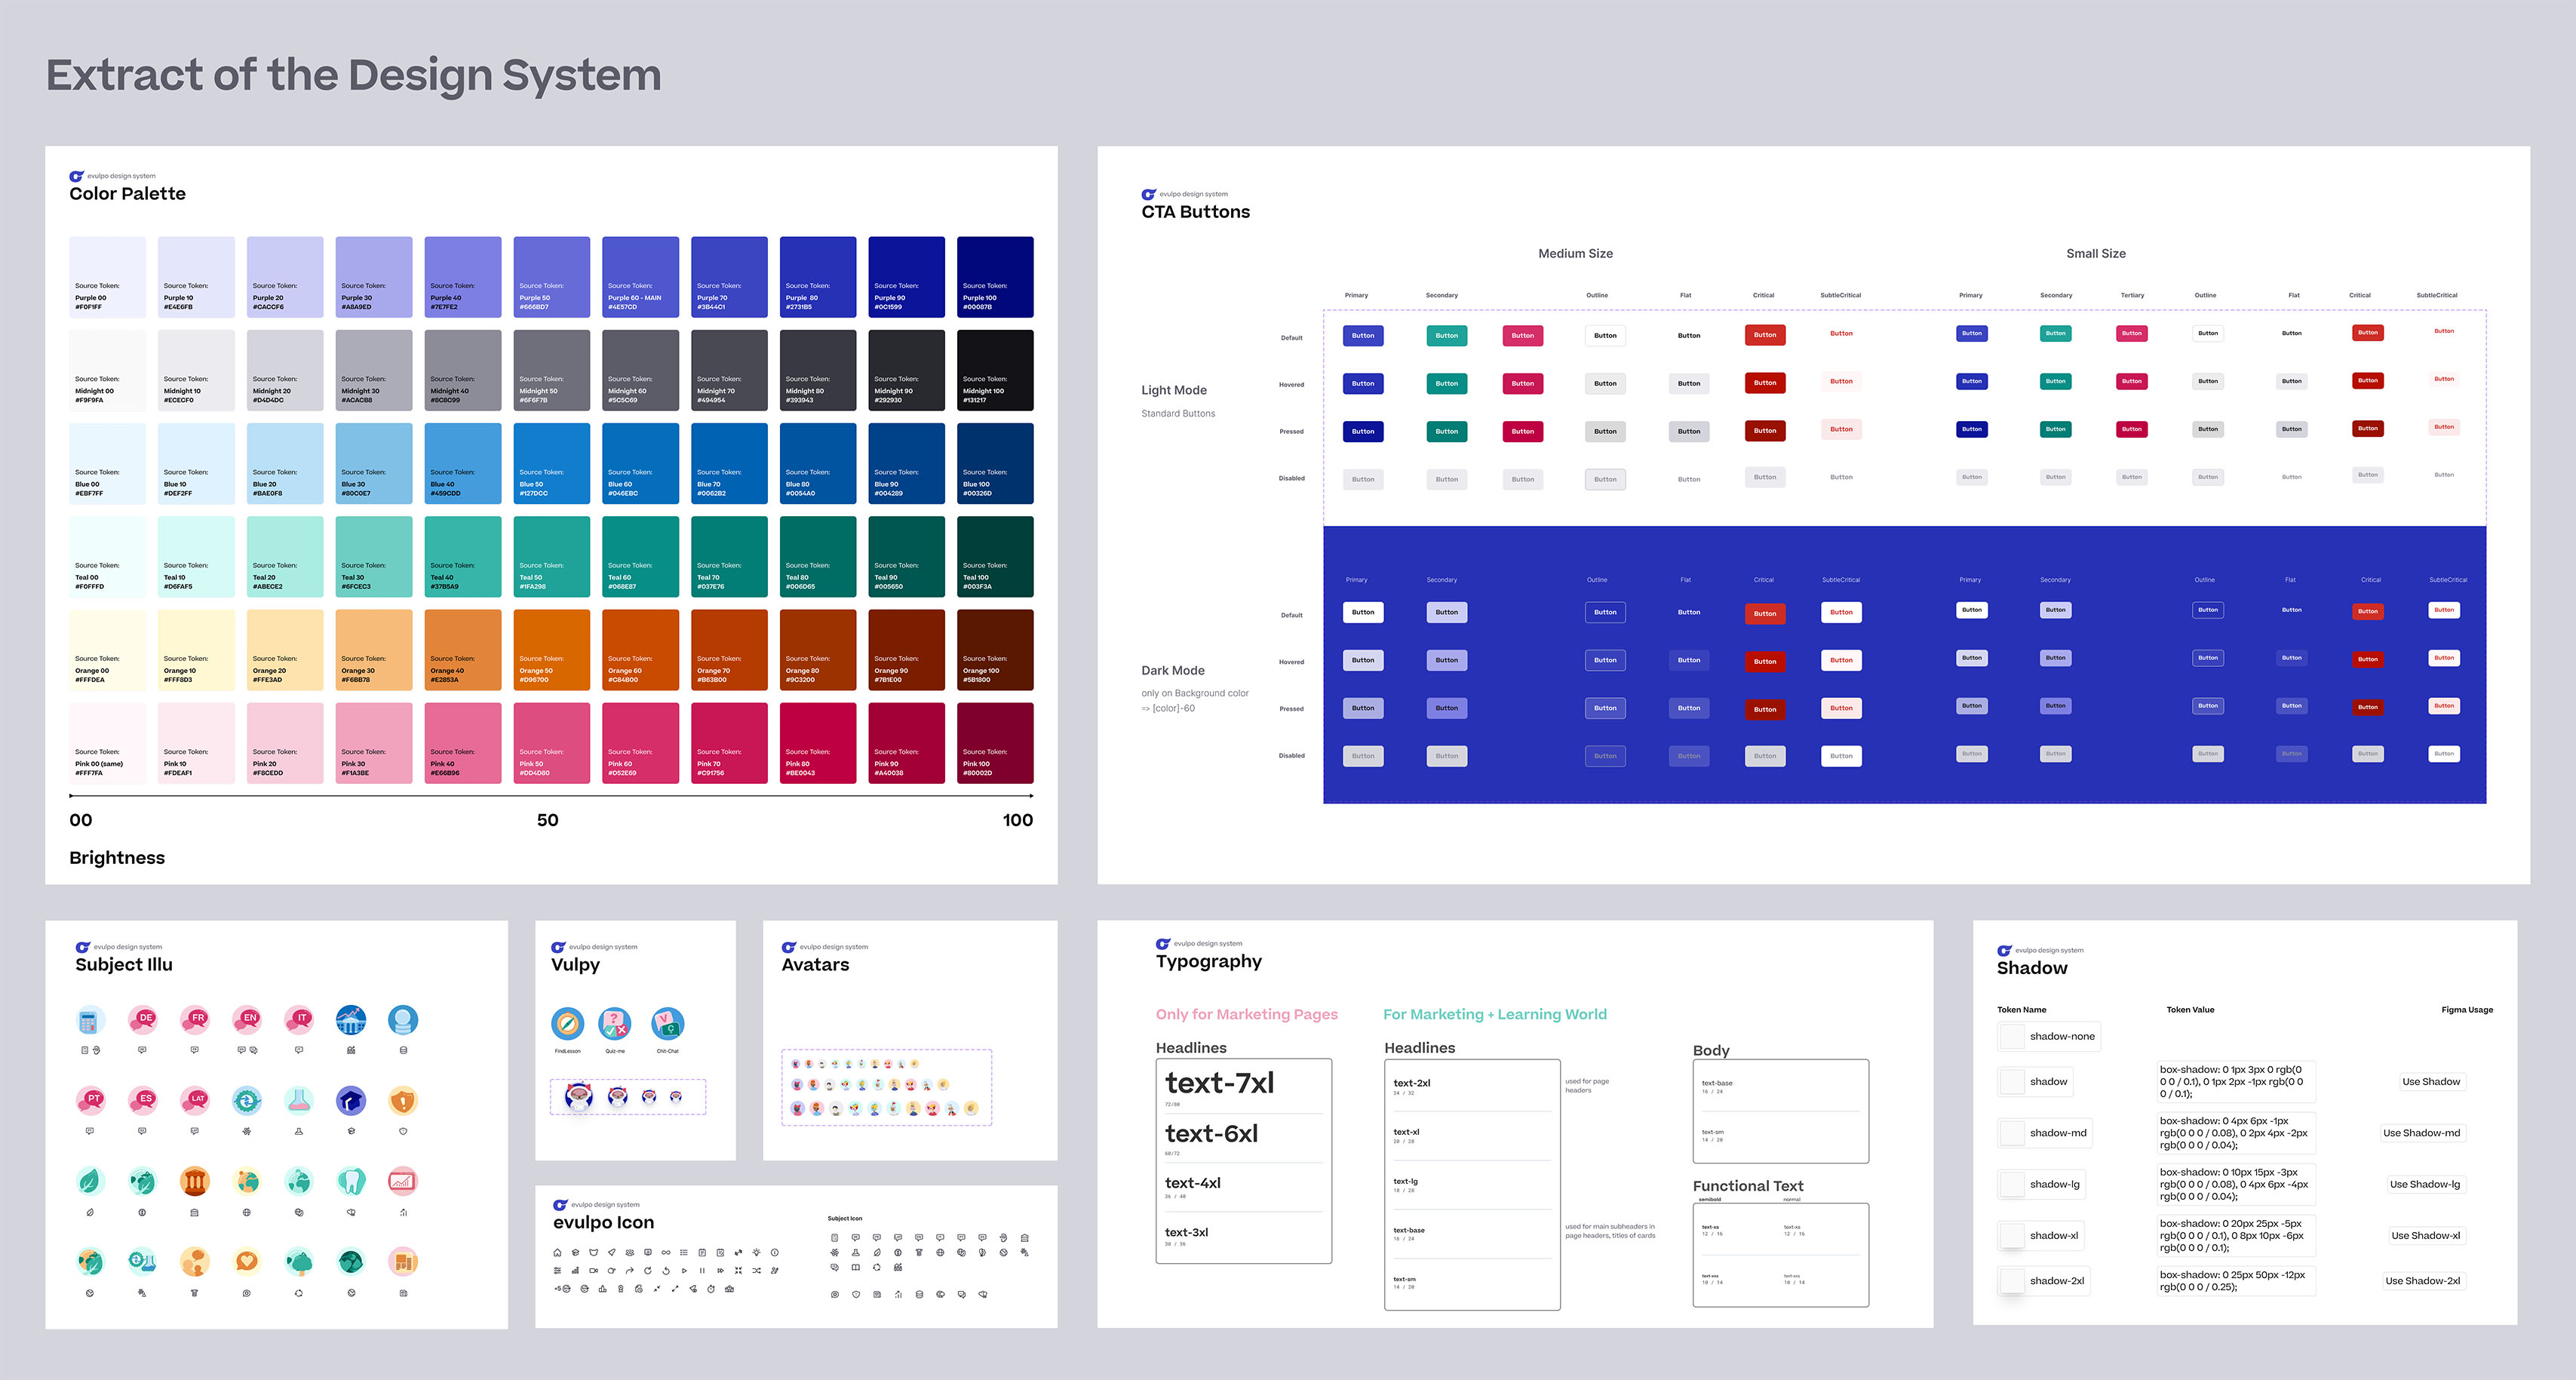Viewport: 2576px width, 1380px height.
Task: Click the text-7xl headline sample
Action: click(x=1219, y=1083)
